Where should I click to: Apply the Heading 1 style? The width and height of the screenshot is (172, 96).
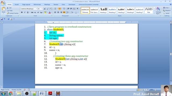point(103,10)
